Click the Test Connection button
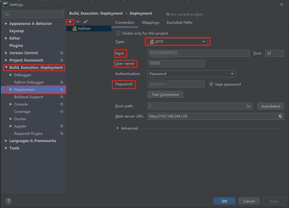289x208 pixels. pos(165,94)
